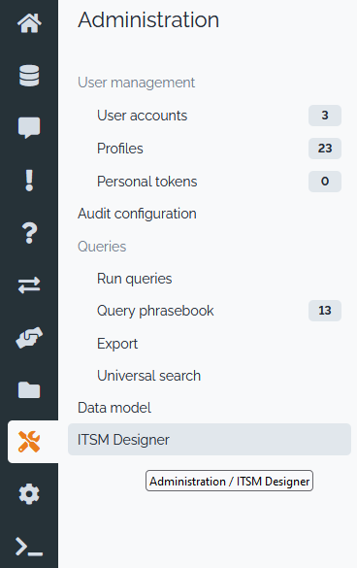Select the folder icon in sidebar
The image size is (357, 568).
point(29,390)
